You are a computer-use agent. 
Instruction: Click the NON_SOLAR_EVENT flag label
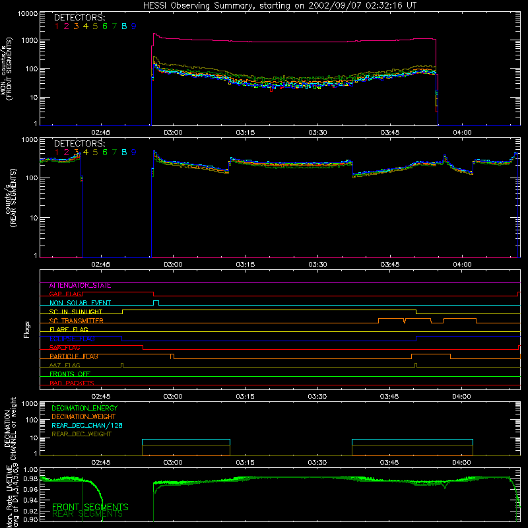80,303
